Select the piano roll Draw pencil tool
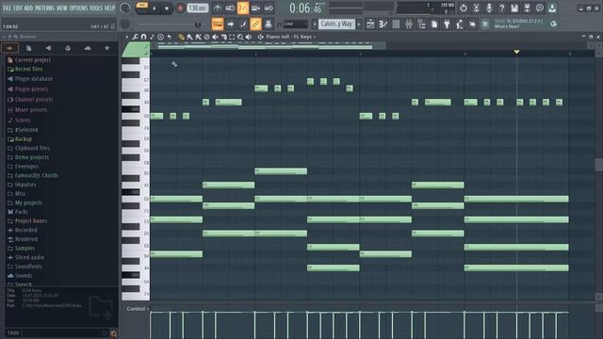Viewport: 603px width, 339px height. tap(181, 37)
